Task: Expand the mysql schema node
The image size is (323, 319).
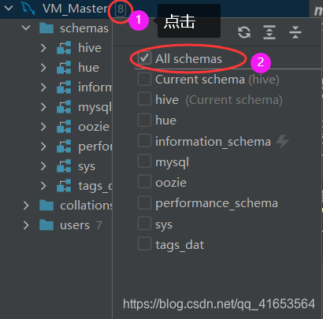Action: click(x=43, y=107)
